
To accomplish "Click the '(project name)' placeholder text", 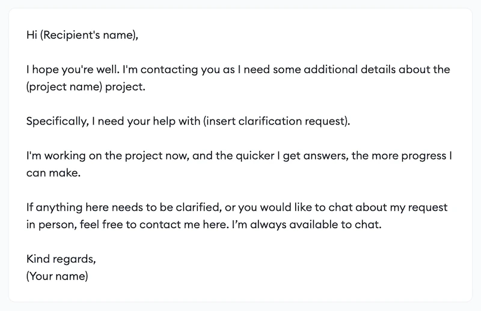I will tap(64, 87).
